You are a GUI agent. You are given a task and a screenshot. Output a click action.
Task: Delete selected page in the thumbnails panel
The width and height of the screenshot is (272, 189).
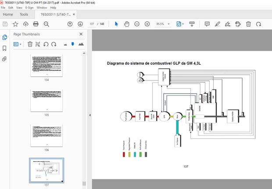point(30,44)
